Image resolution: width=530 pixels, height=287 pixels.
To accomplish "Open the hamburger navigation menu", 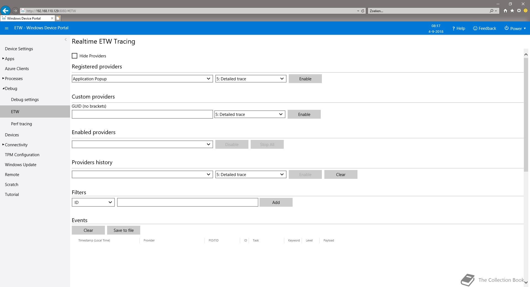I will pos(7,28).
